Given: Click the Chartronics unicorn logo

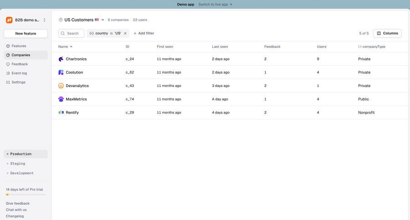Looking at the screenshot, I should (x=61, y=59).
